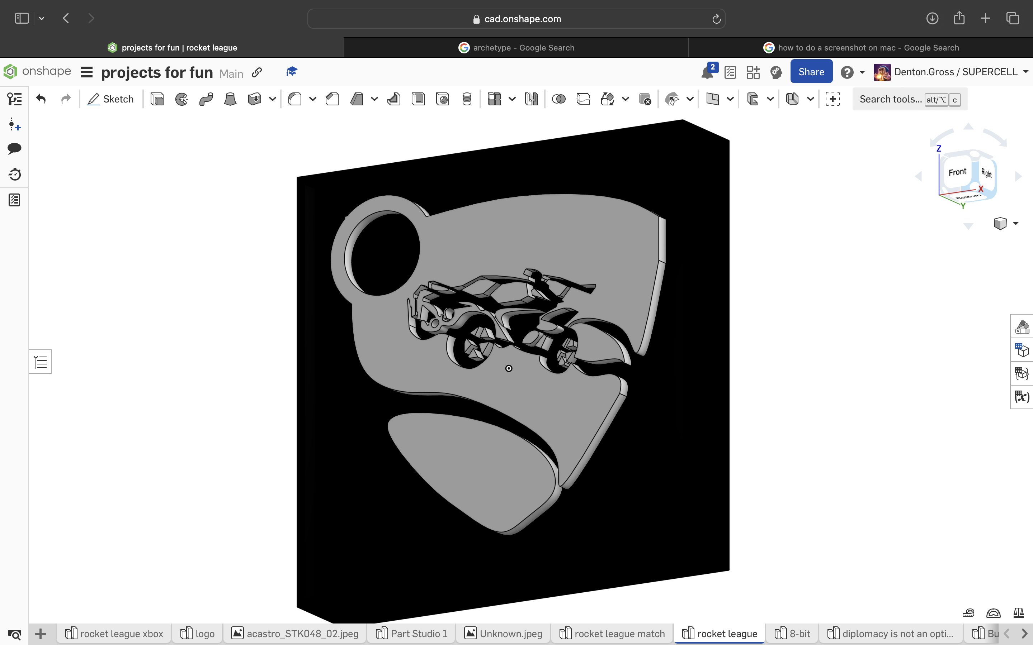
Task: Open the variable table icon
Action: point(1022,397)
